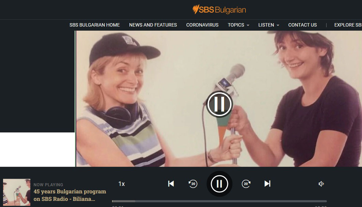Image resolution: width=362 pixels, height=207 pixels.
Task: Skip to the next track
Action: [x=267, y=184]
